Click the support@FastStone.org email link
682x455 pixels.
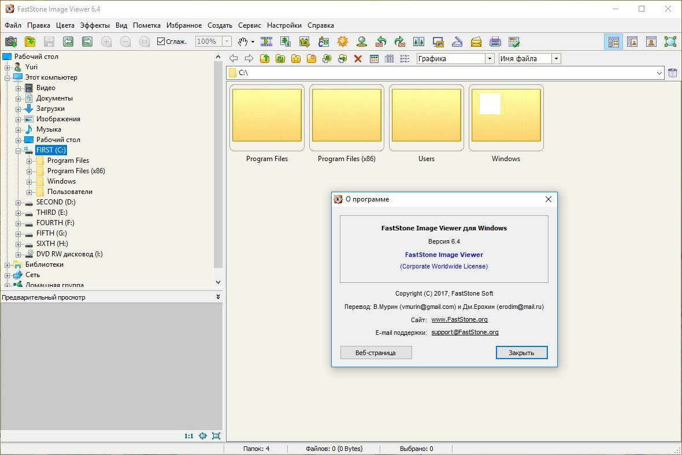[x=465, y=332]
